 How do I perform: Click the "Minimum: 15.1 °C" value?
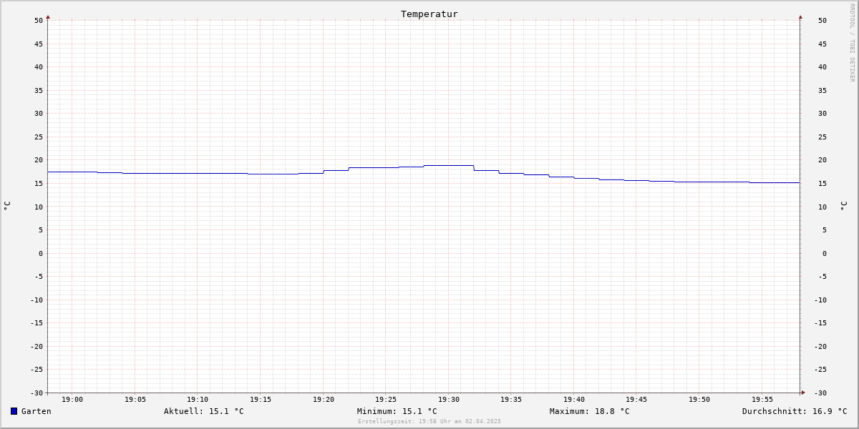[x=397, y=411]
